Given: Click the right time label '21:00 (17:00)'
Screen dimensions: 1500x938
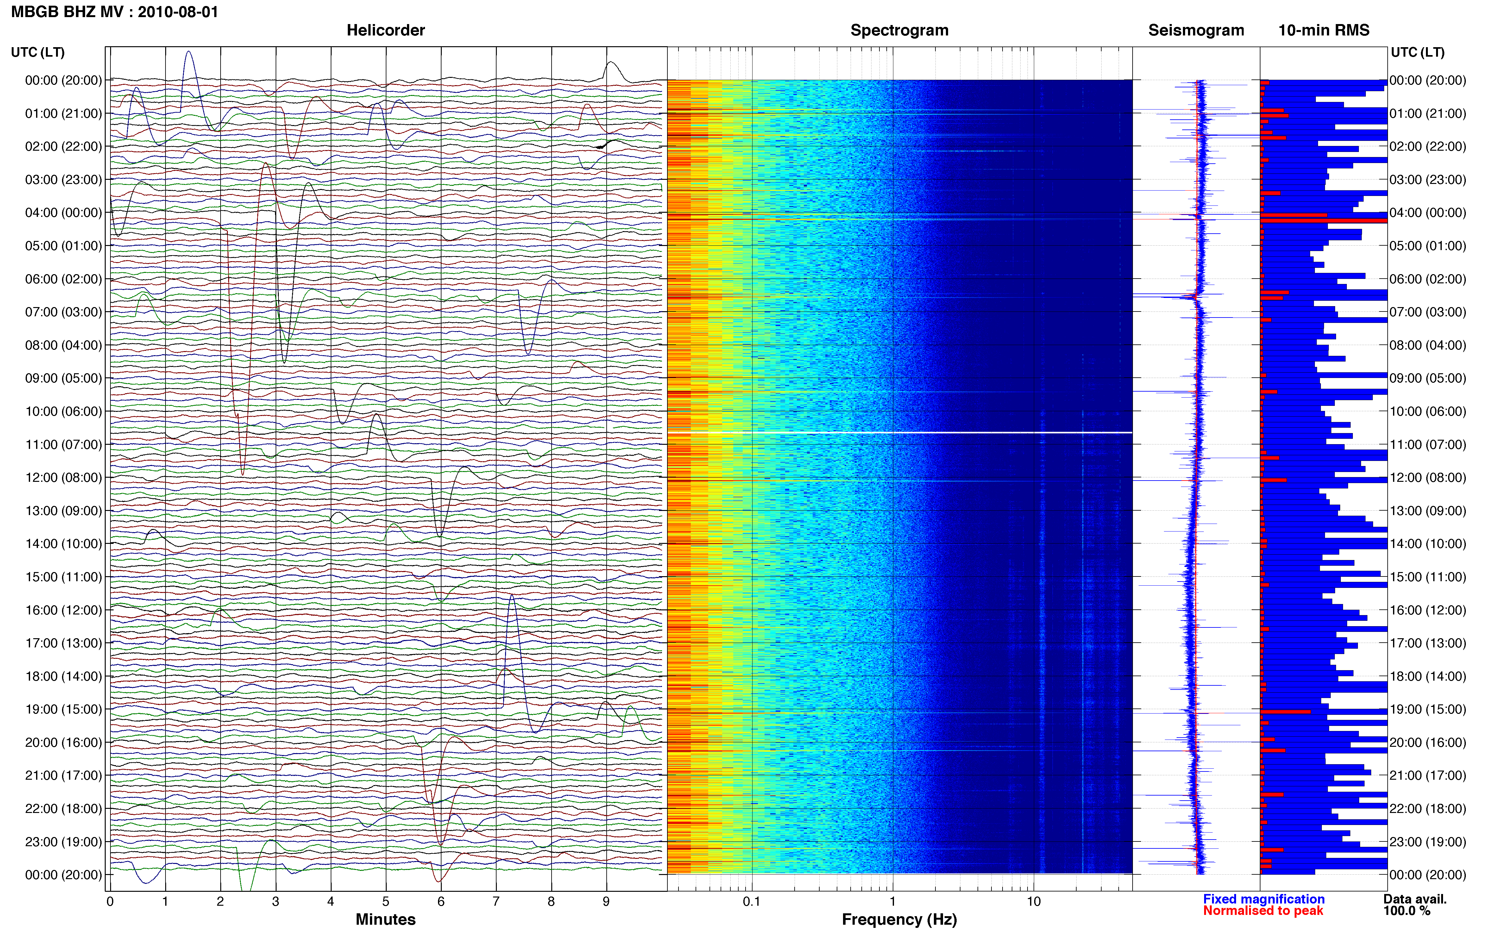Looking at the screenshot, I should (1428, 776).
